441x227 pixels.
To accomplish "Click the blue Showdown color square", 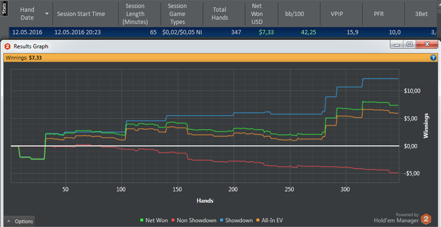I will tap(221, 220).
